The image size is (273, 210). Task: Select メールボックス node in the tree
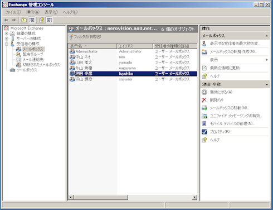point(33,49)
